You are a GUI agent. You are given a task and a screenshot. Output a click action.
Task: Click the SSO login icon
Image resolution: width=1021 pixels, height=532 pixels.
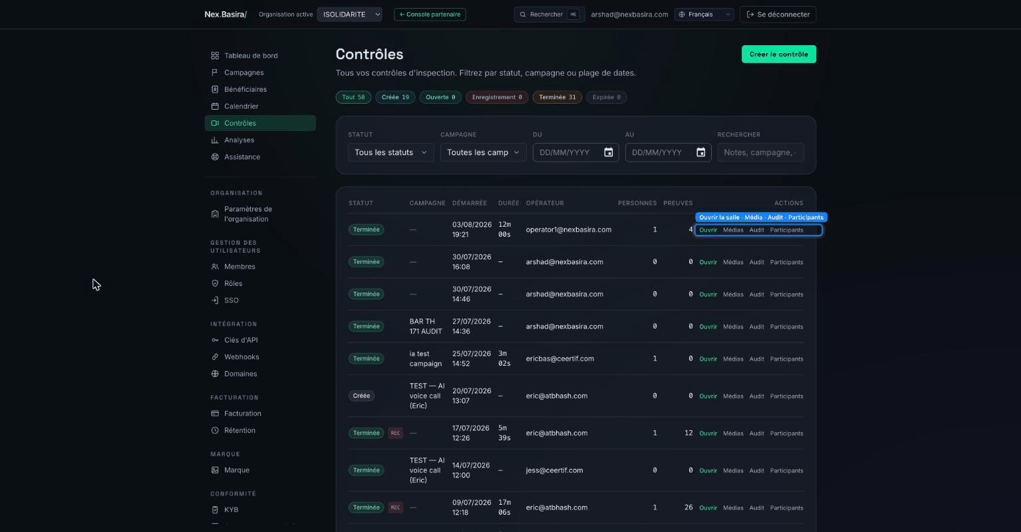pyautogui.click(x=215, y=301)
